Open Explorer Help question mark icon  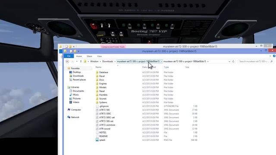pyautogui.click(x=274, y=56)
